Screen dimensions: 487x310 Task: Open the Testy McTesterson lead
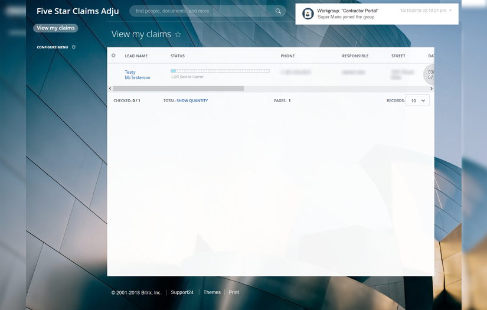138,75
